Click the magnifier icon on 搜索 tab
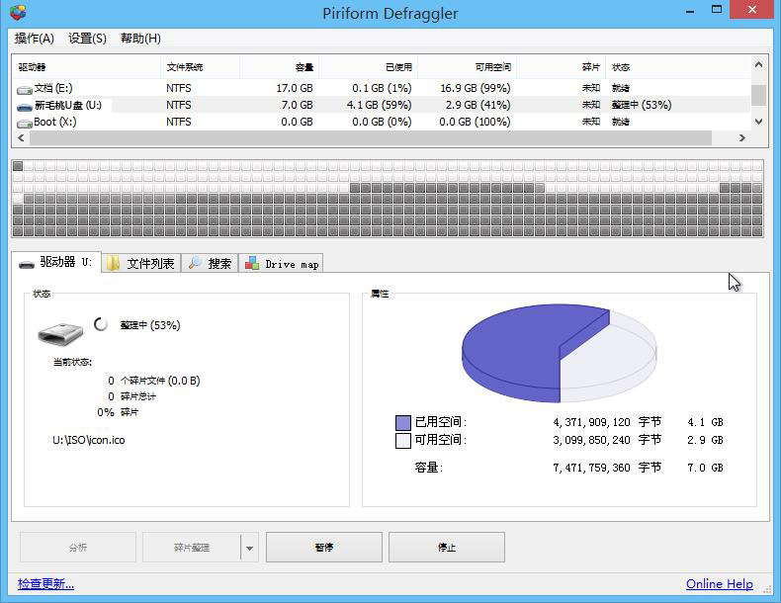Viewport: 781px width, 603px height. point(194,262)
